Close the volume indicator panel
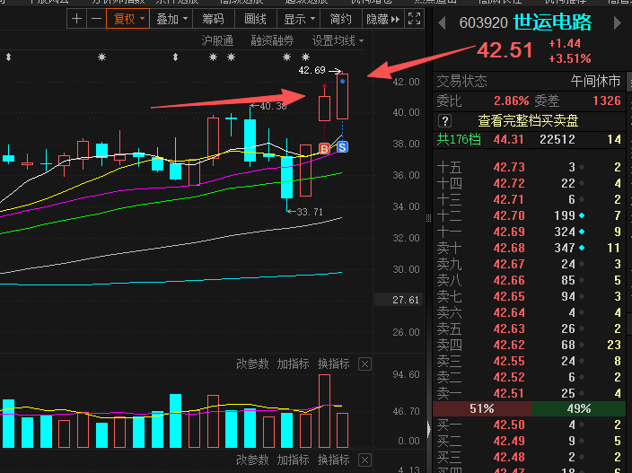The height and width of the screenshot is (473, 632). 364,364
